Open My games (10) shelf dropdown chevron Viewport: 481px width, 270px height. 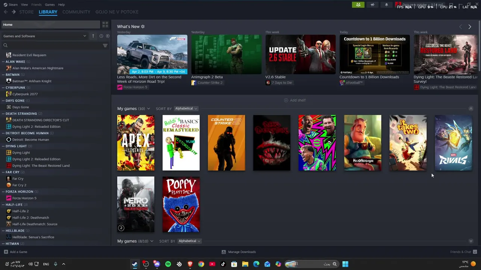click(148, 109)
